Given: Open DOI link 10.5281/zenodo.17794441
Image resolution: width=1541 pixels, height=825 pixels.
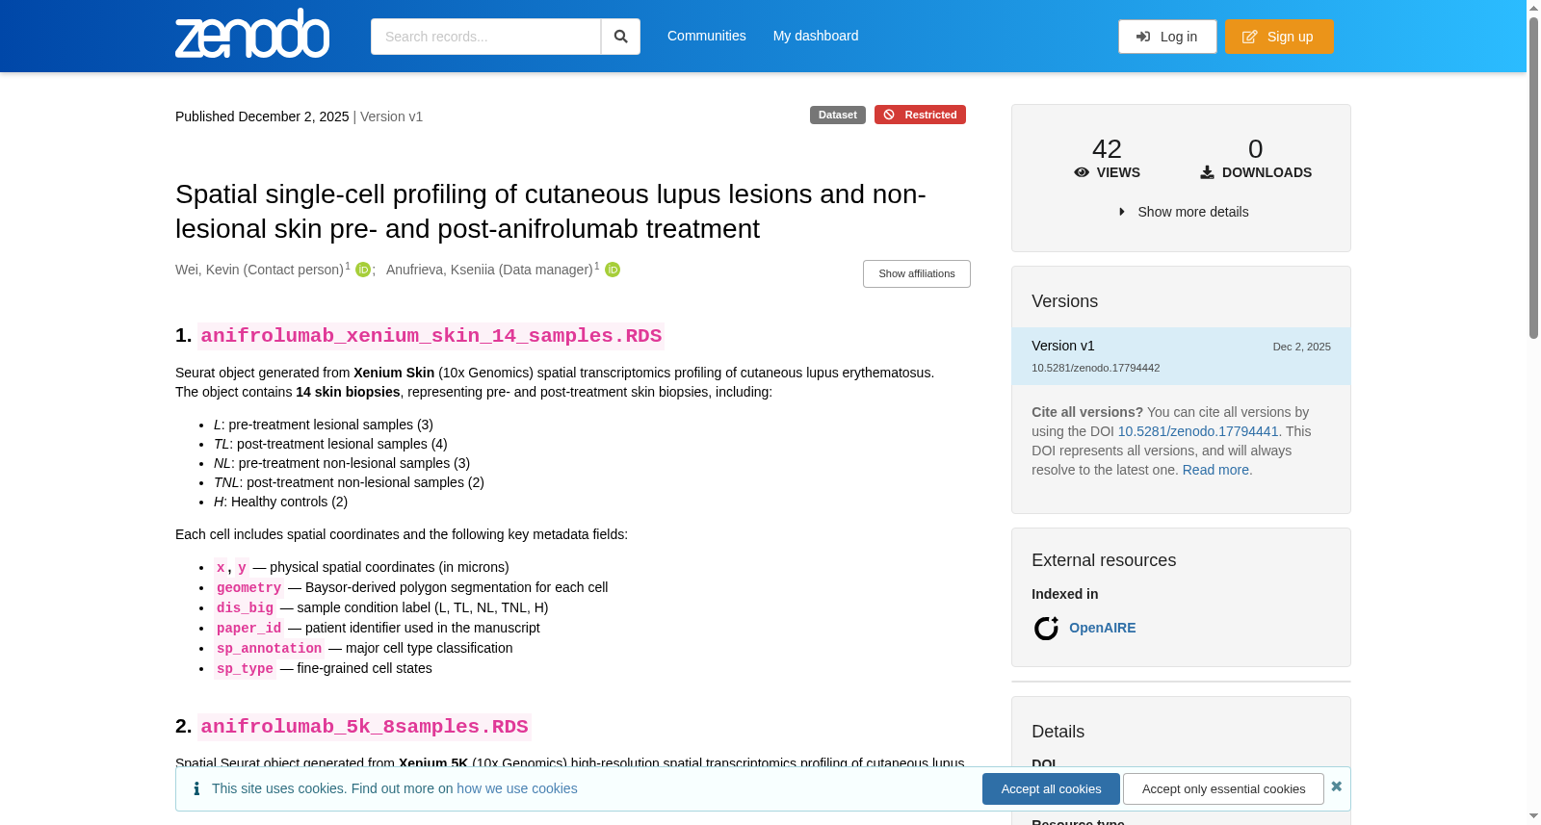Looking at the screenshot, I should [x=1197, y=431].
